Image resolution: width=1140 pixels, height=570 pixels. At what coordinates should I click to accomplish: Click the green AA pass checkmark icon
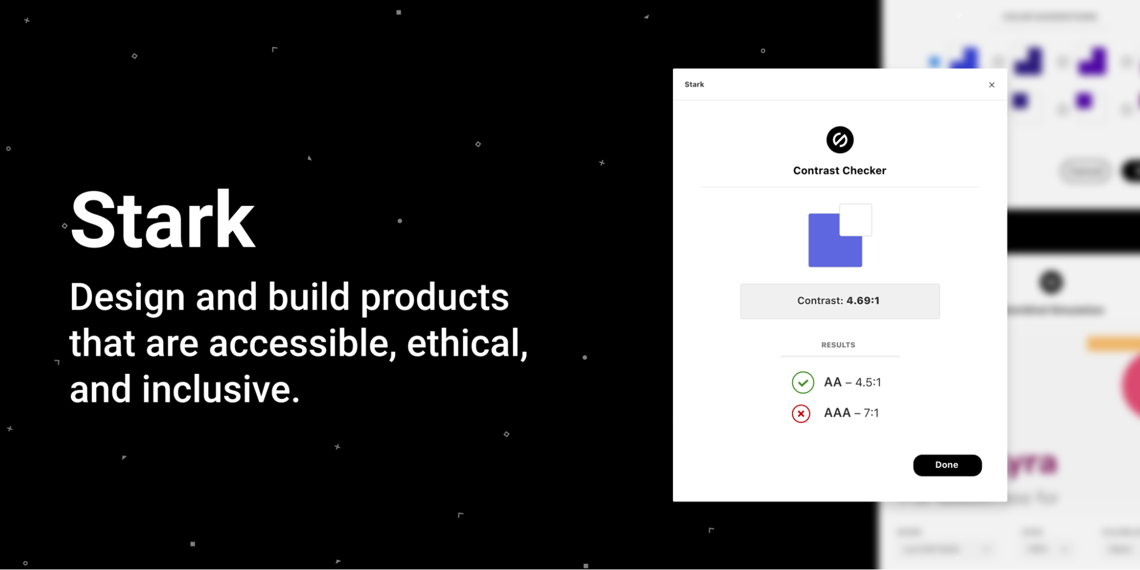(802, 382)
